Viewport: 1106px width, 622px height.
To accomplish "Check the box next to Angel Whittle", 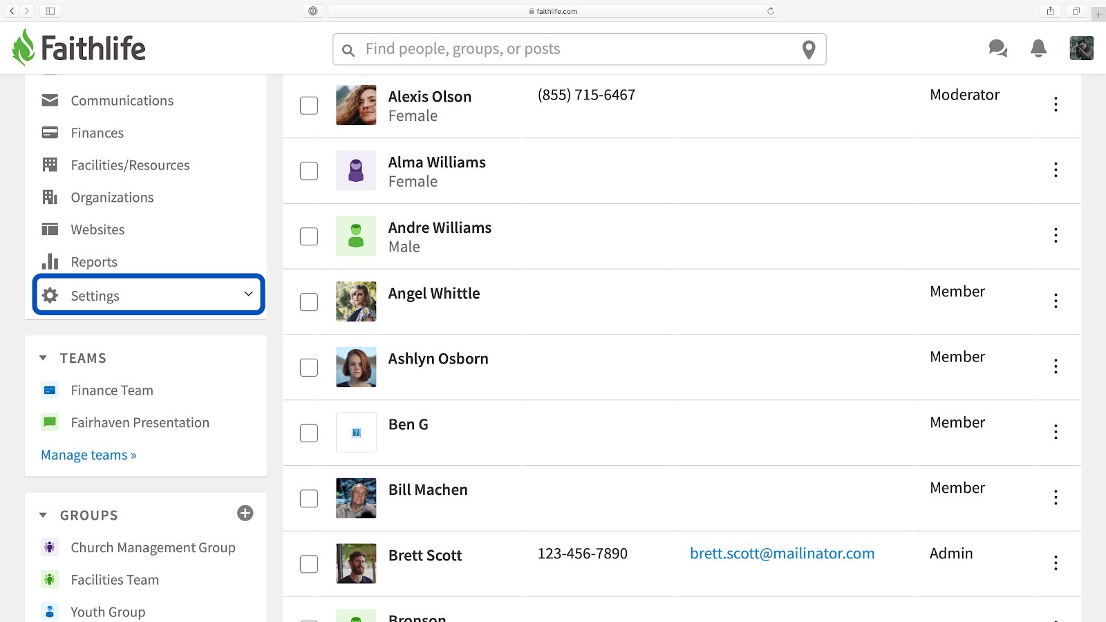I will [309, 302].
